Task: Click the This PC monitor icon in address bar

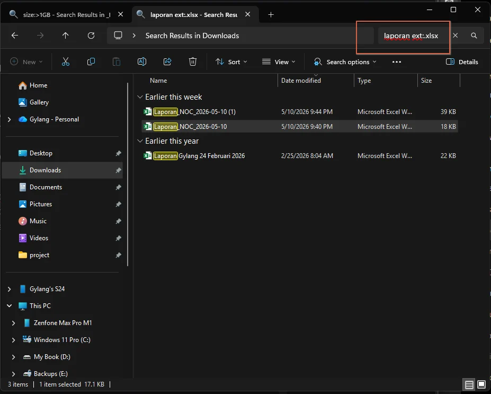Action: point(118,36)
